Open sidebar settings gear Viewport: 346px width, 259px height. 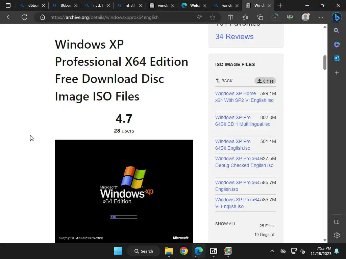coord(337,235)
